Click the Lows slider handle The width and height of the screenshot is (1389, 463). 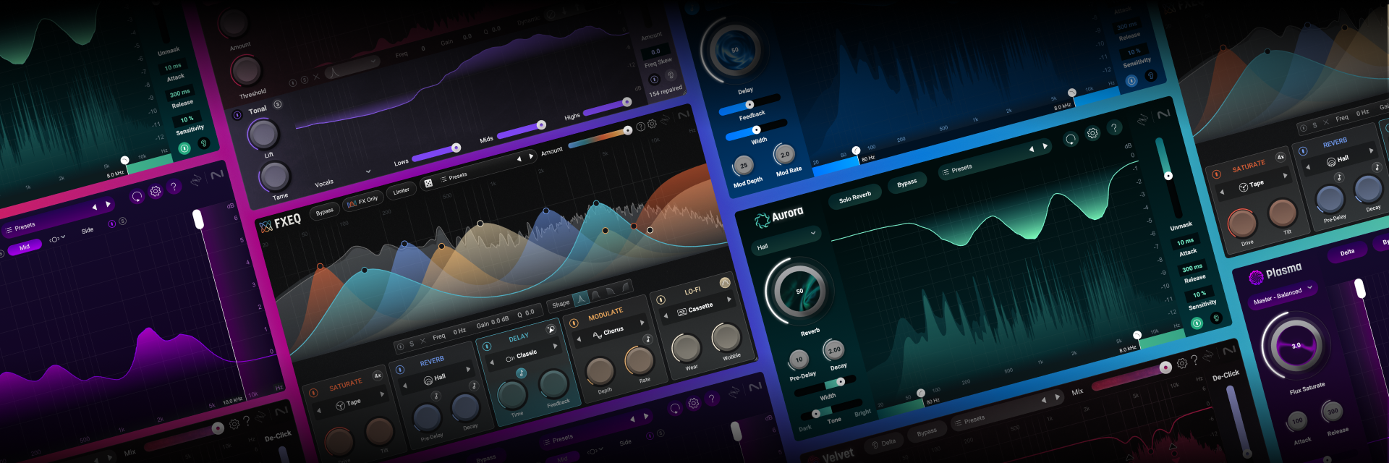point(456,148)
